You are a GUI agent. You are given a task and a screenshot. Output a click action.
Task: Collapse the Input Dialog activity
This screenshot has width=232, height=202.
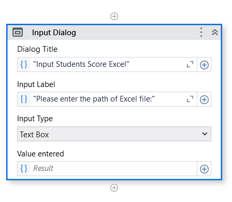tap(215, 32)
